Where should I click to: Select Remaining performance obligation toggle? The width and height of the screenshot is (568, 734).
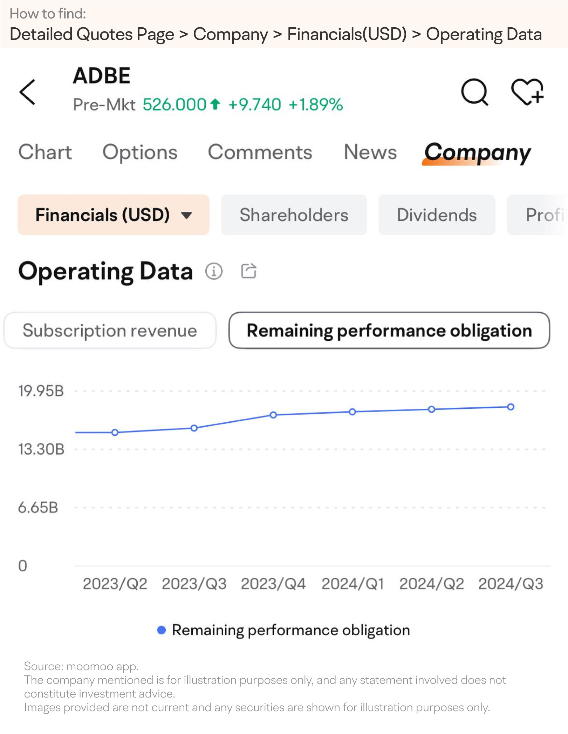tap(389, 331)
